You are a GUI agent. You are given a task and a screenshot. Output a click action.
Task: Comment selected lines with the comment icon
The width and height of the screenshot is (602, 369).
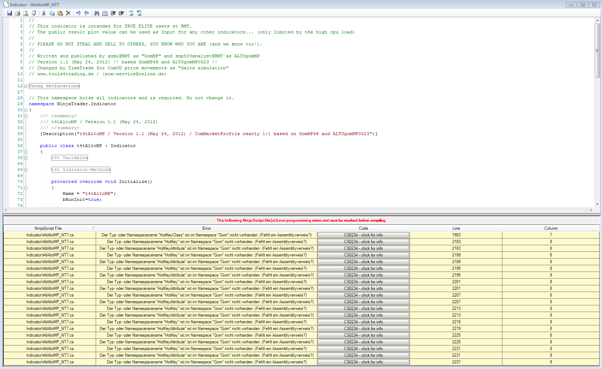coord(131,13)
